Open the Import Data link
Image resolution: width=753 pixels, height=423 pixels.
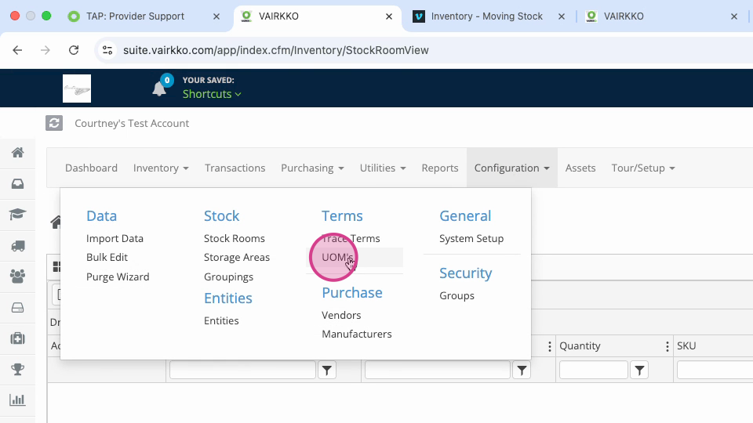115,238
